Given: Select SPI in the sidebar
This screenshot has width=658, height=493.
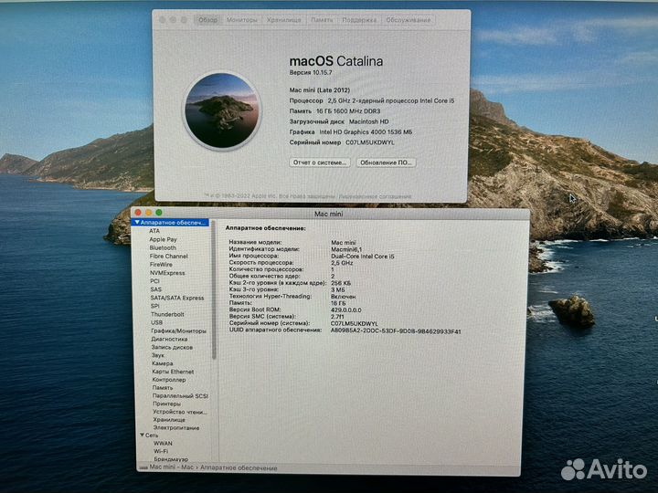Looking at the screenshot, I should pyautogui.click(x=154, y=306).
